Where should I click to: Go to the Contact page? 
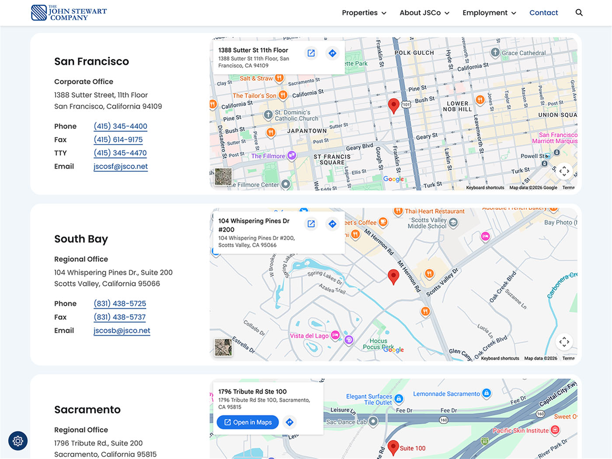[543, 13]
